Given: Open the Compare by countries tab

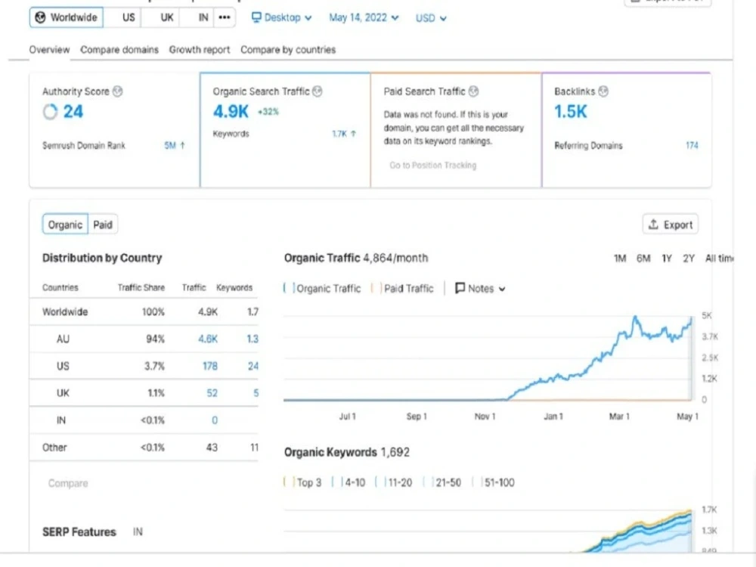Looking at the screenshot, I should pyautogui.click(x=288, y=50).
